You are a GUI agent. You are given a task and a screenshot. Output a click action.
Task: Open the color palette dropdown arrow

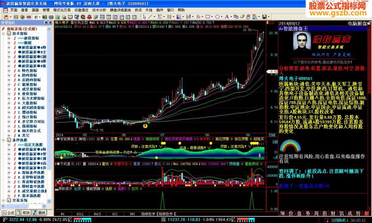[x=259, y=17]
